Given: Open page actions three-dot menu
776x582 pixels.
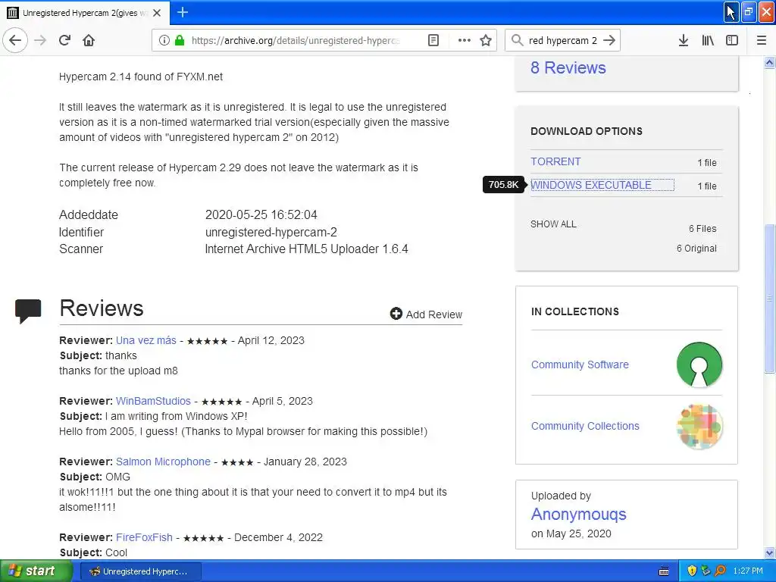Looking at the screenshot, I should [x=465, y=40].
